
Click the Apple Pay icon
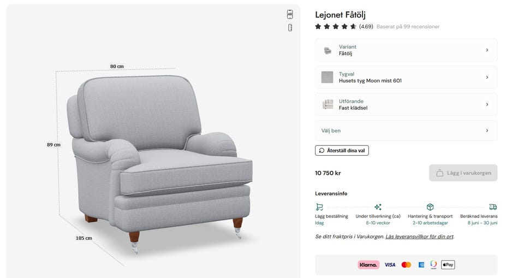pyautogui.click(x=448, y=265)
